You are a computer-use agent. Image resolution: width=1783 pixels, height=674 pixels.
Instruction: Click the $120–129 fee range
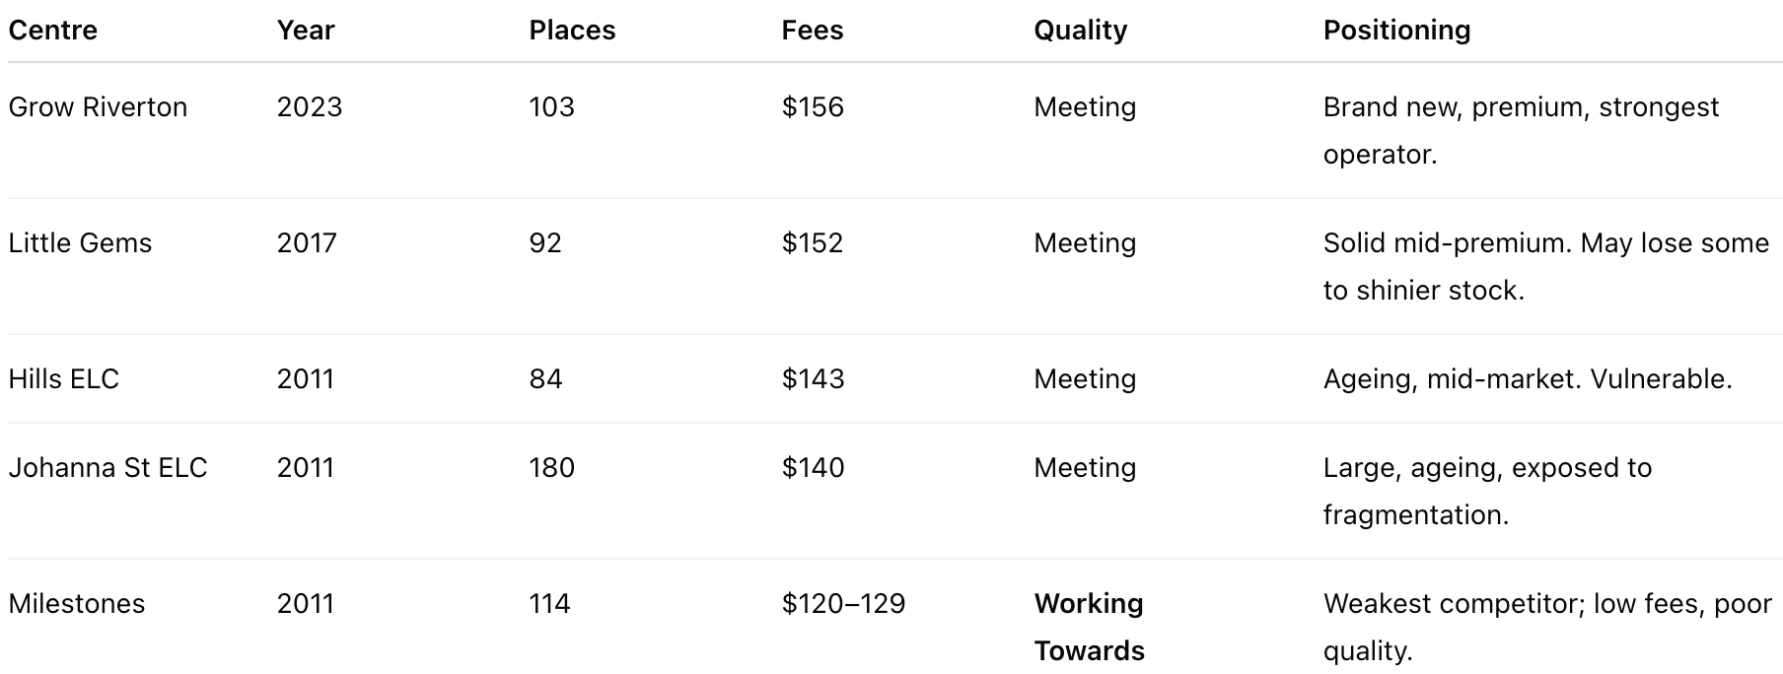(843, 604)
